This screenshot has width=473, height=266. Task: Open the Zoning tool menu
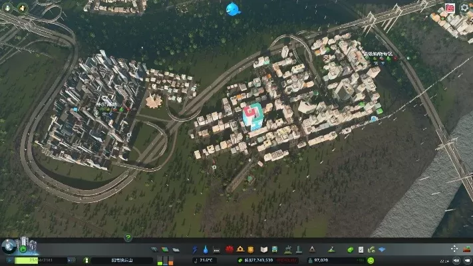166,249
